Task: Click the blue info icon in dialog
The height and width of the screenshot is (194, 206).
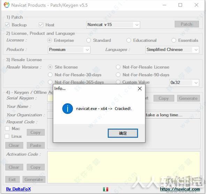Action: (68, 109)
